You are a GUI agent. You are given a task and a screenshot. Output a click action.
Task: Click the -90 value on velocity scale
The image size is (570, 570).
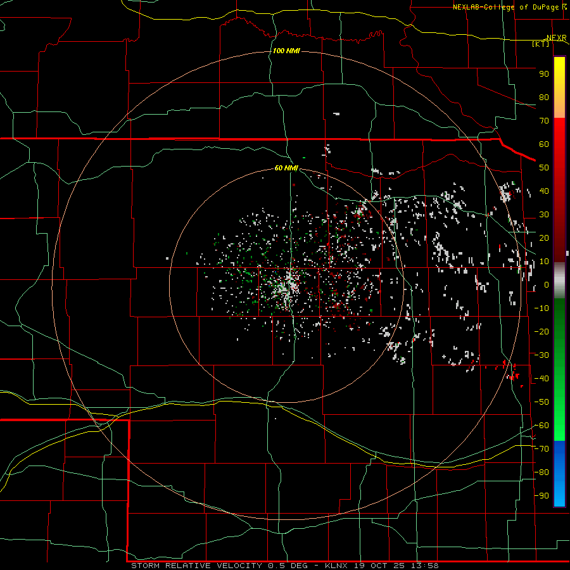click(x=541, y=496)
